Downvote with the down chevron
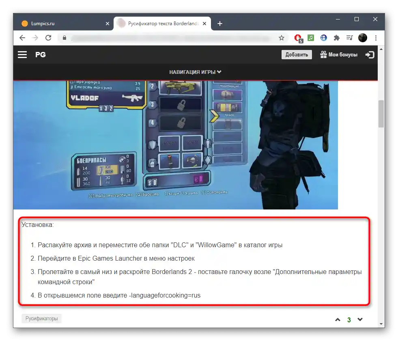 pos(360,319)
